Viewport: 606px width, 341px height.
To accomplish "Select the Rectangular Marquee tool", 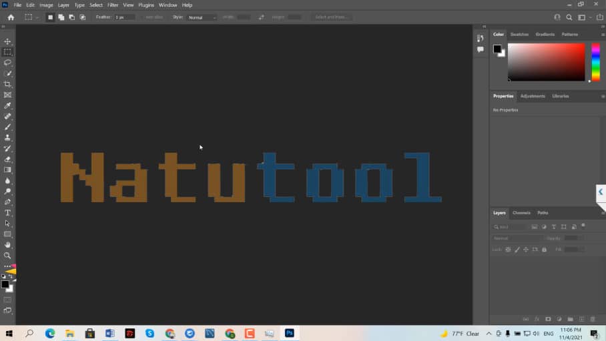I will tap(7, 52).
